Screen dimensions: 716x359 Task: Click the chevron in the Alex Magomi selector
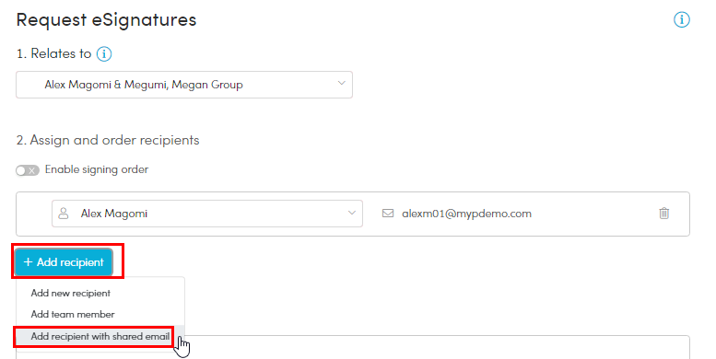tap(352, 213)
